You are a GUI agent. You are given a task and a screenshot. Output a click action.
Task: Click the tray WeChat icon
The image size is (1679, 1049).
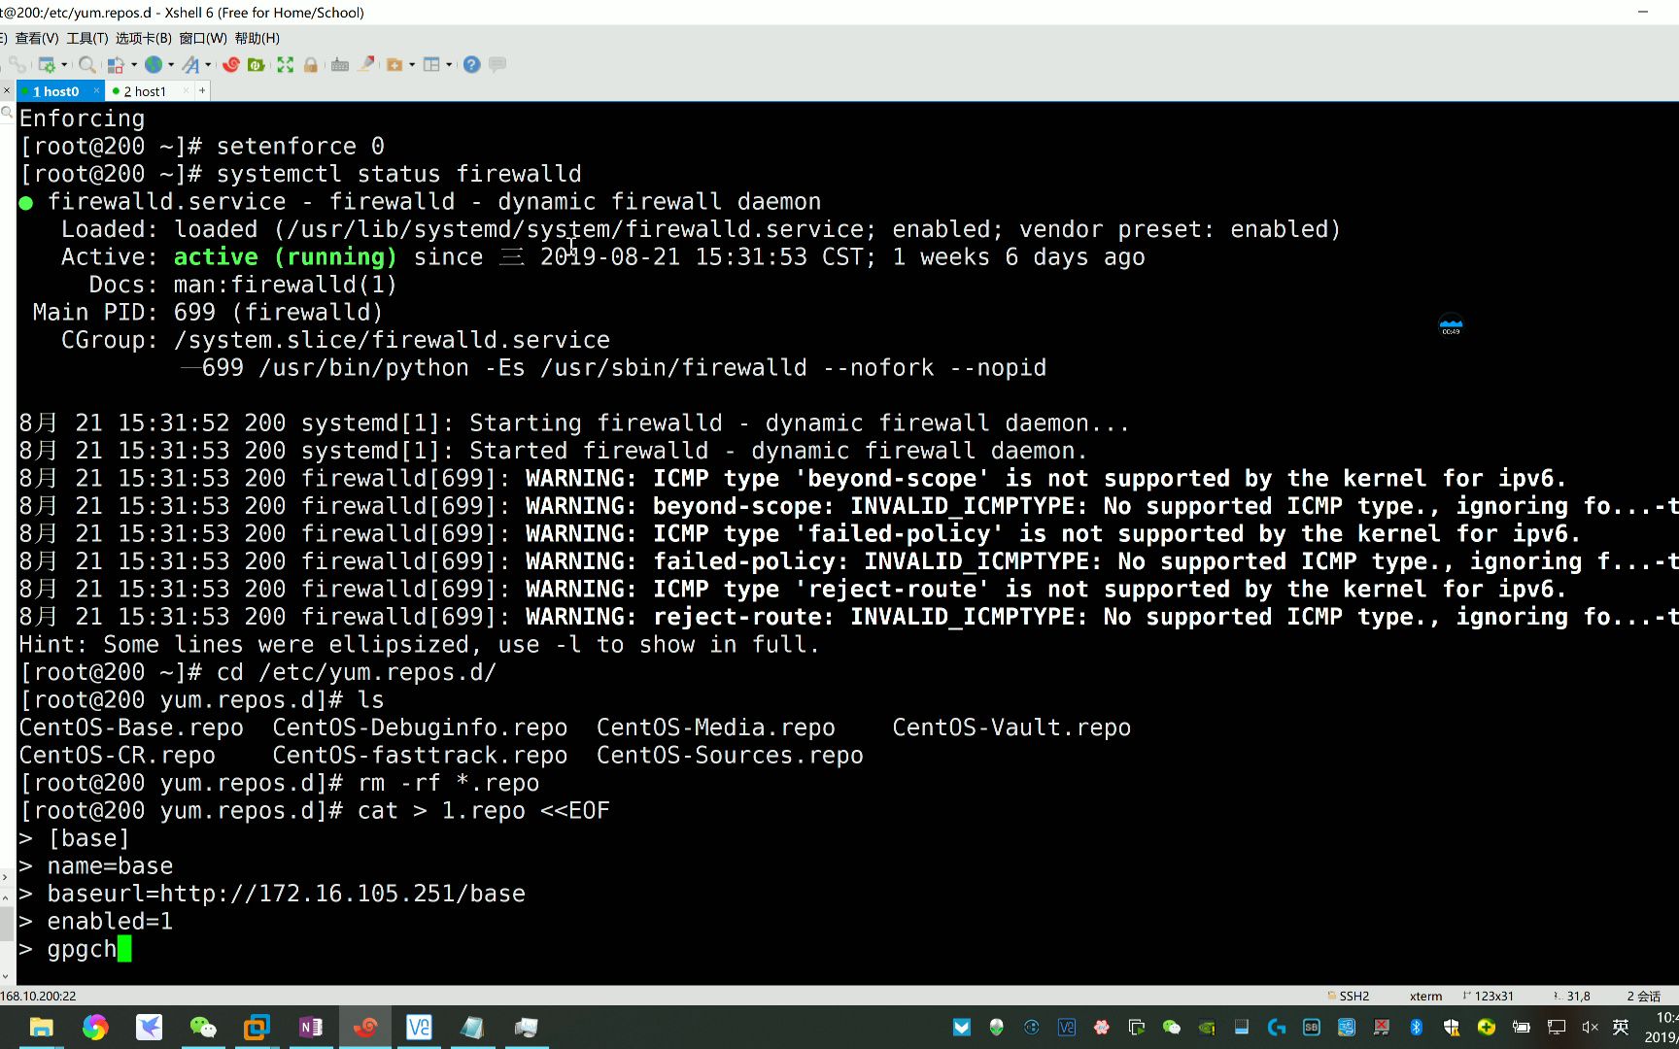(1172, 1028)
